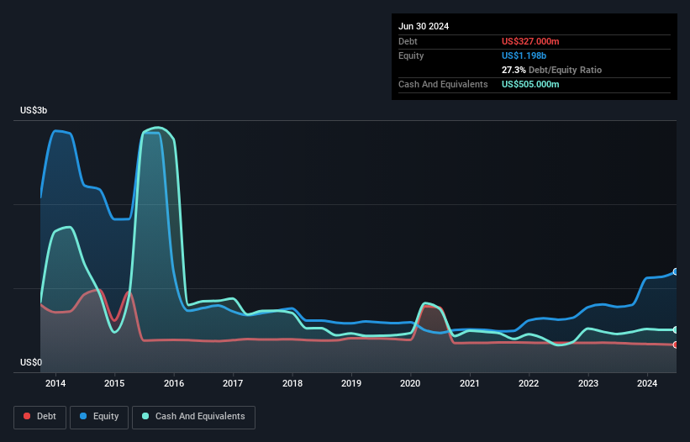The width and height of the screenshot is (690, 442).
Task: Click the US$3b y-axis label
Action: pyautogui.click(x=34, y=110)
